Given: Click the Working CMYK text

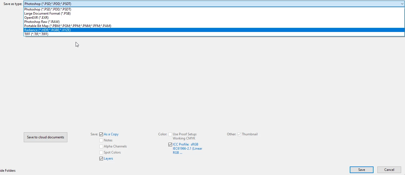Looking at the screenshot, I should pyautogui.click(x=184, y=138).
